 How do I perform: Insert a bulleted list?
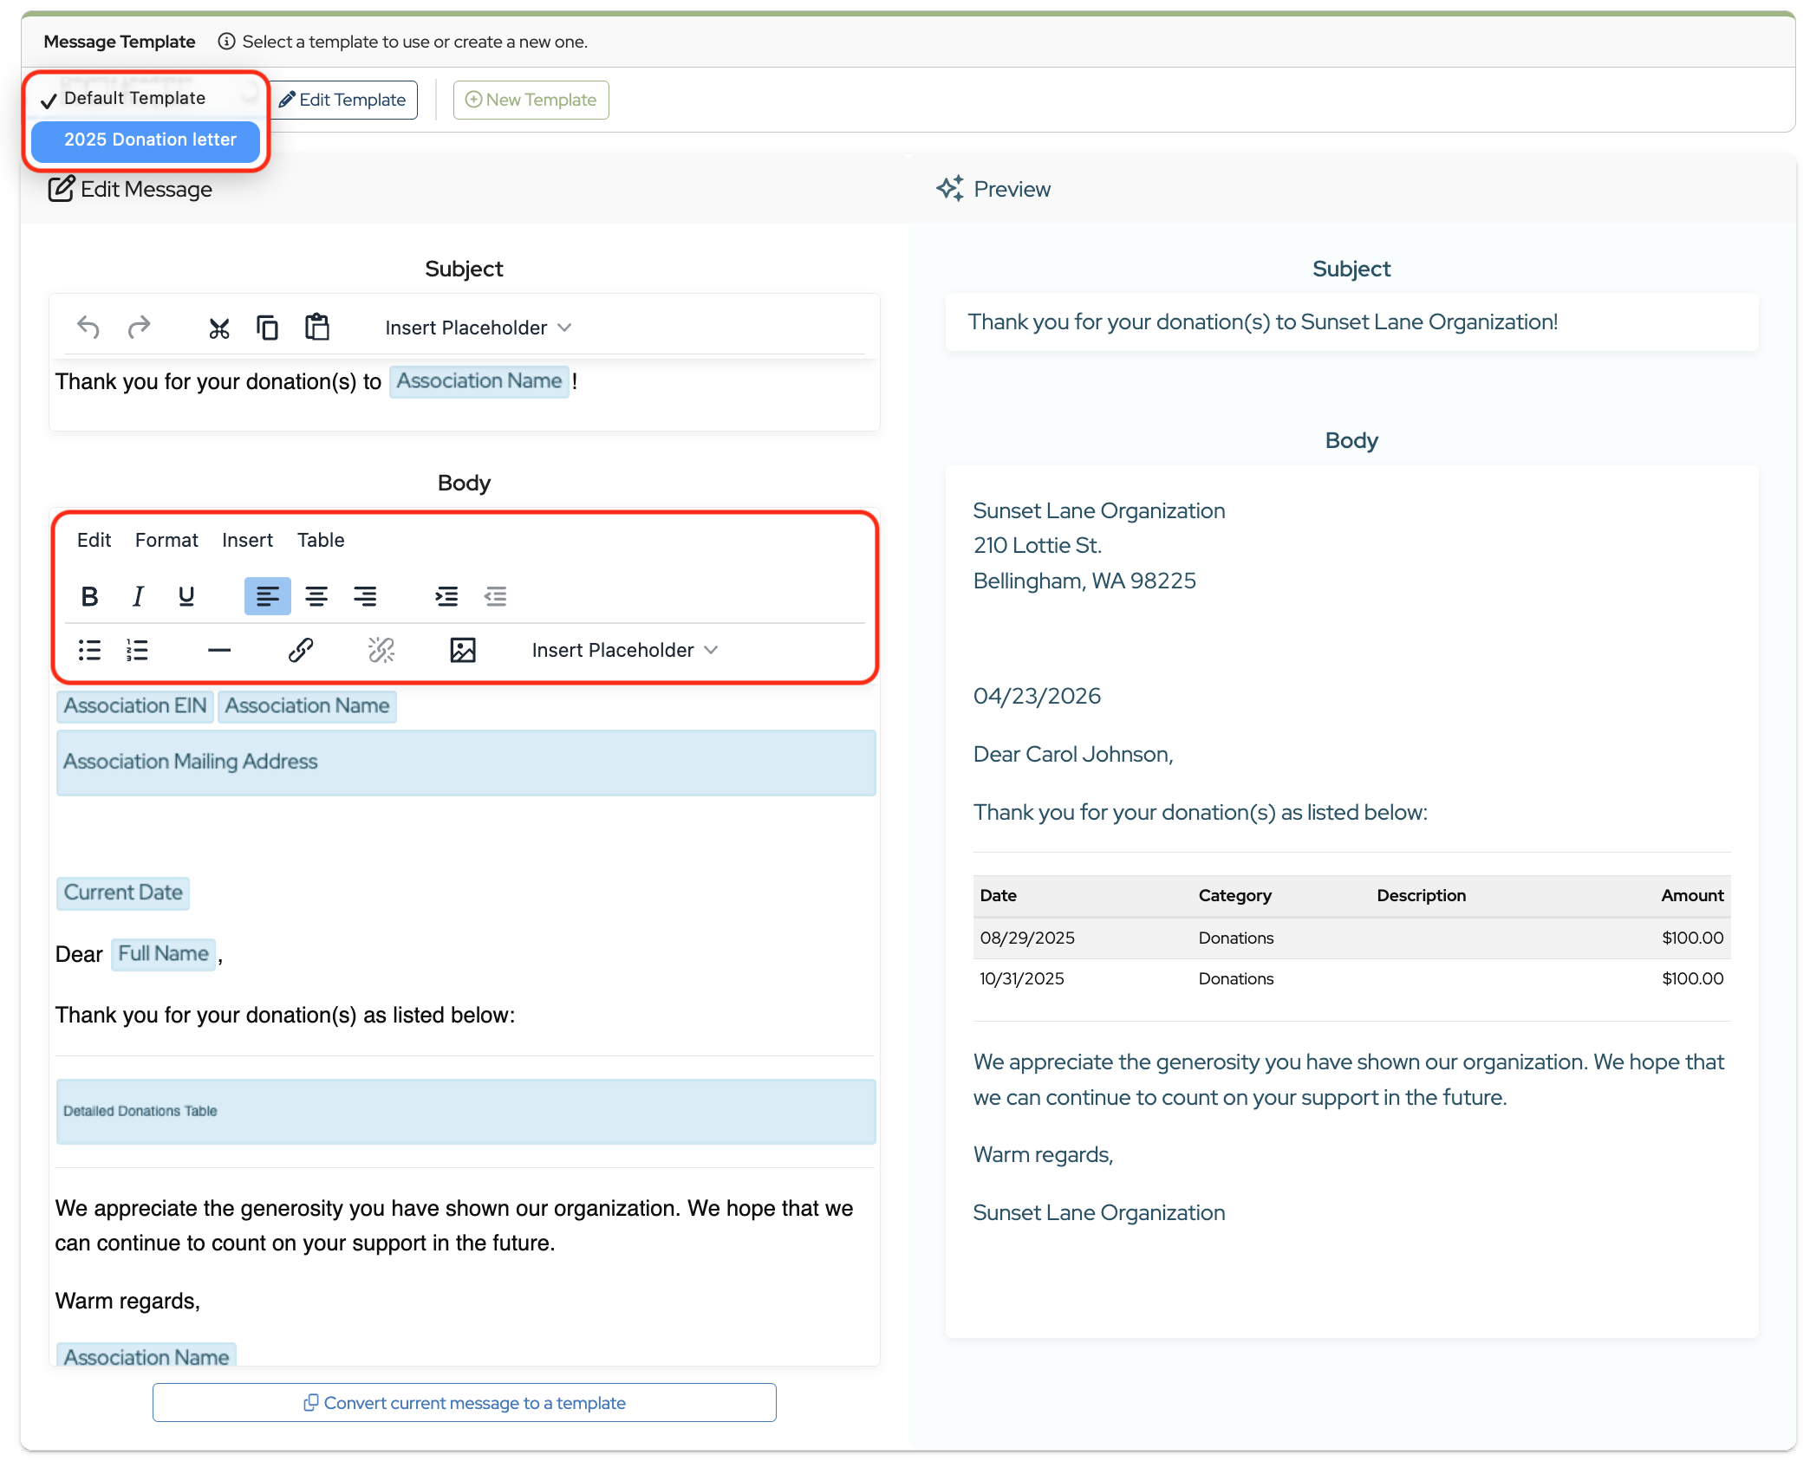(x=89, y=650)
